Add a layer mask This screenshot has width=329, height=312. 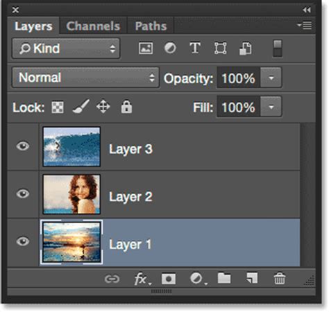pos(169,279)
